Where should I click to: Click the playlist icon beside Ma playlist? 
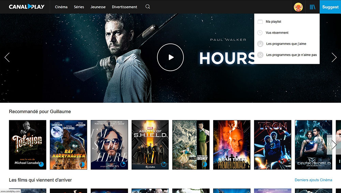pos(260,22)
